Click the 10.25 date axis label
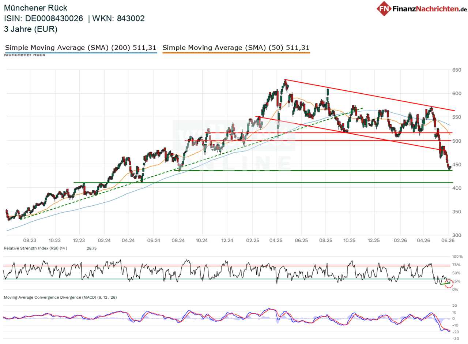This screenshot has height=344, width=468. click(350, 241)
